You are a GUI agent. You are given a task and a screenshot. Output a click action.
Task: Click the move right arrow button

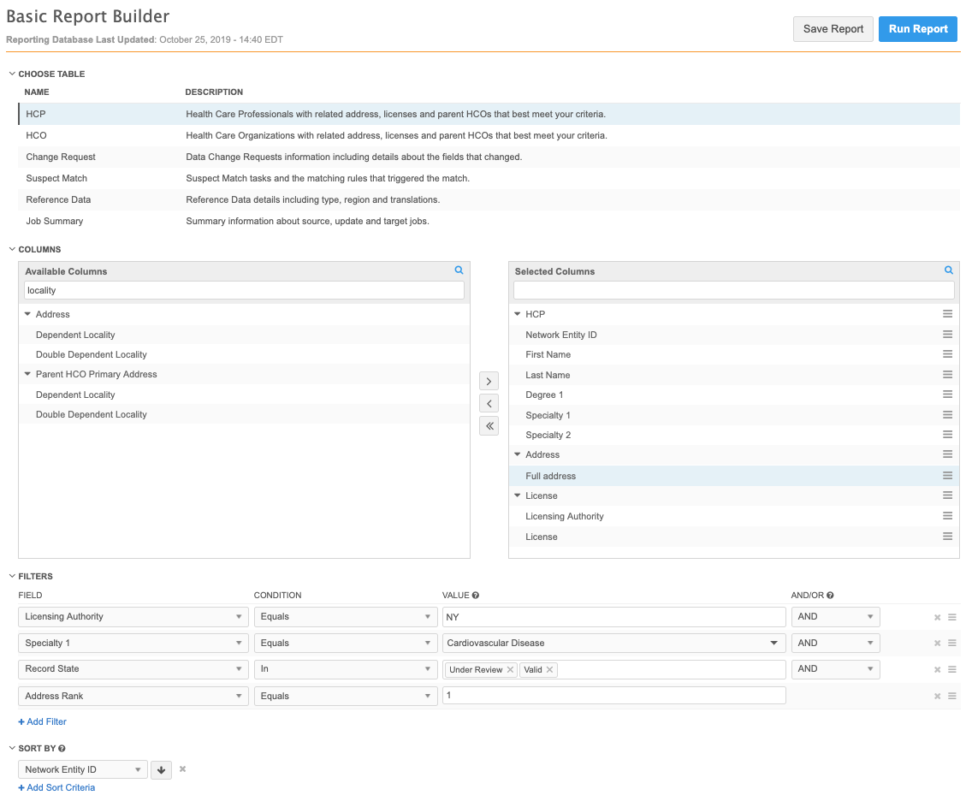pos(489,381)
